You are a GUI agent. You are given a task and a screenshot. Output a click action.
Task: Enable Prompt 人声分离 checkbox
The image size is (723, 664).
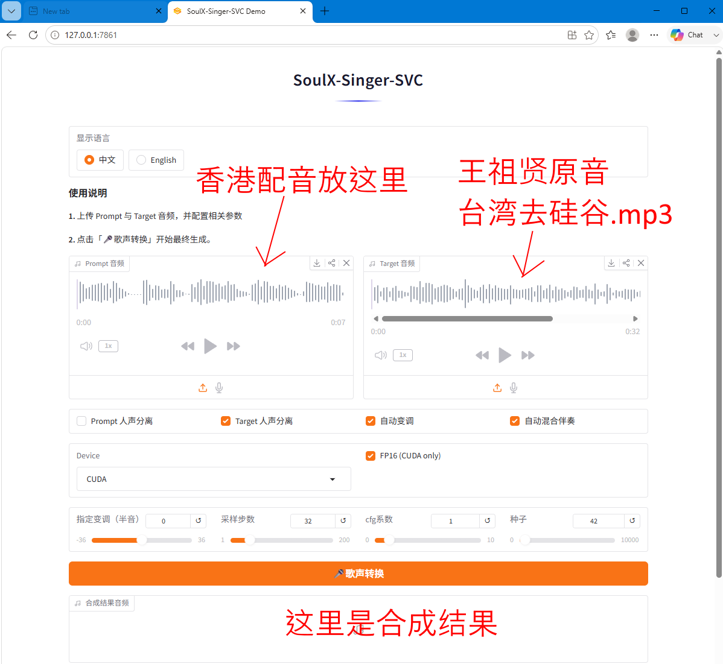pos(81,421)
